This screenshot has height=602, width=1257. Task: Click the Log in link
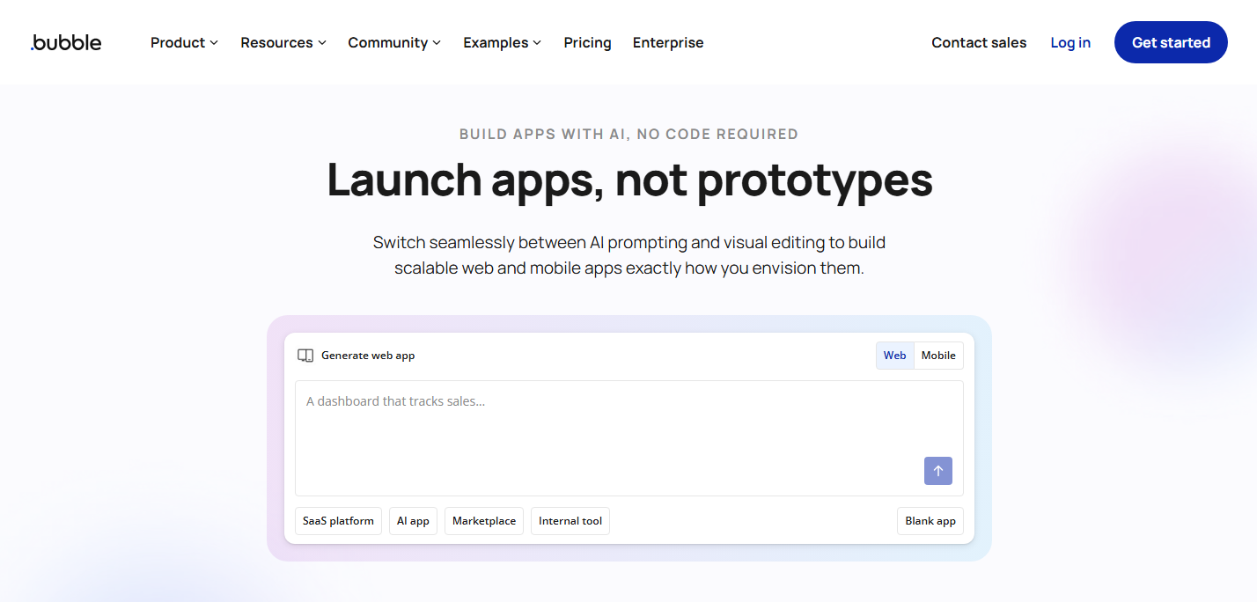coord(1070,42)
